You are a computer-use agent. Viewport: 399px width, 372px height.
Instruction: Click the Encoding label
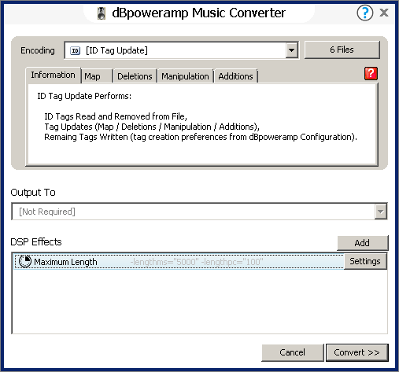tap(38, 50)
